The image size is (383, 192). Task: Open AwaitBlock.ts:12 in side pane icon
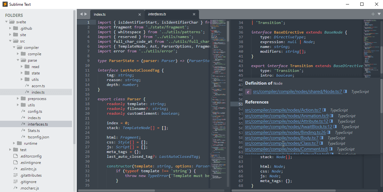335,127
